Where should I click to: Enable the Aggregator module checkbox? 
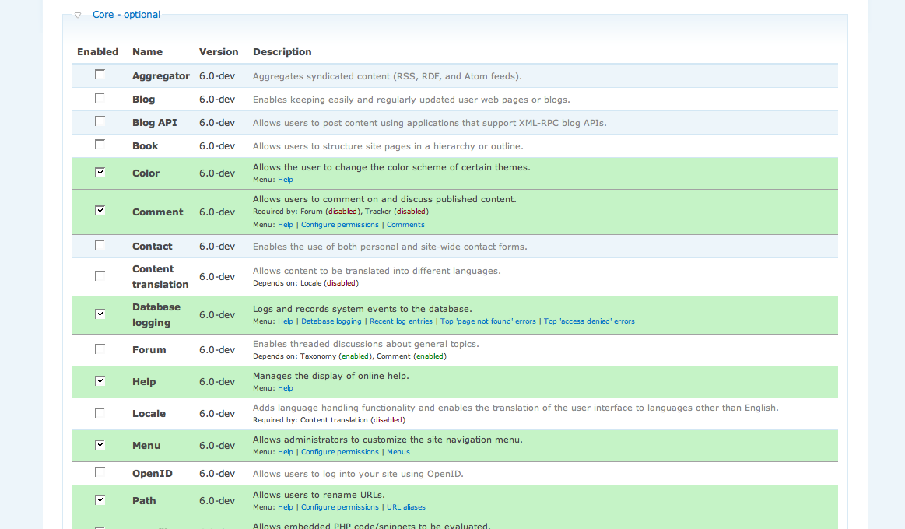tap(100, 75)
